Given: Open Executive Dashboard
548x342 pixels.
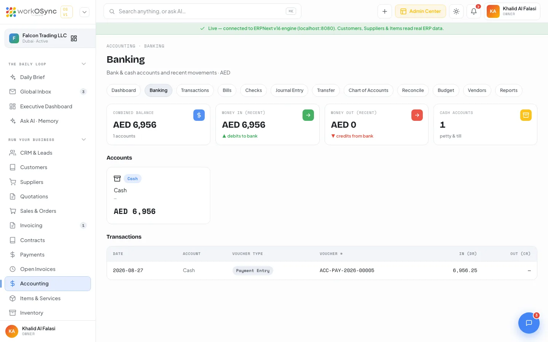Looking at the screenshot, I should click(x=48, y=106).
